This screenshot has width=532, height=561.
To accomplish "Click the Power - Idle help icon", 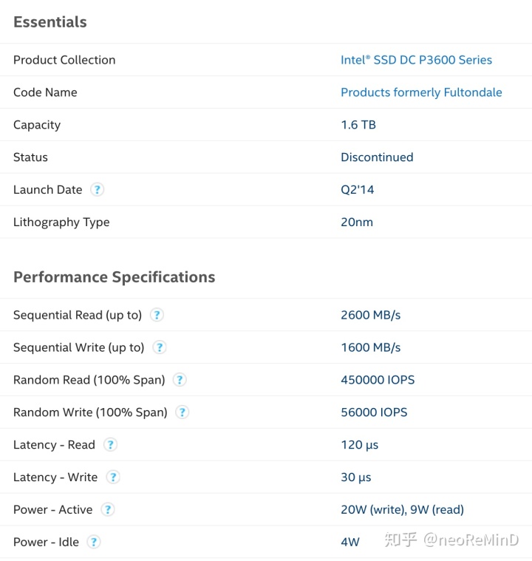I will (94, 542).
